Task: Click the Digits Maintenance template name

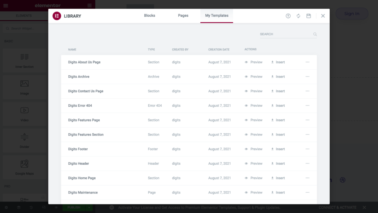Action: (83, 193)
